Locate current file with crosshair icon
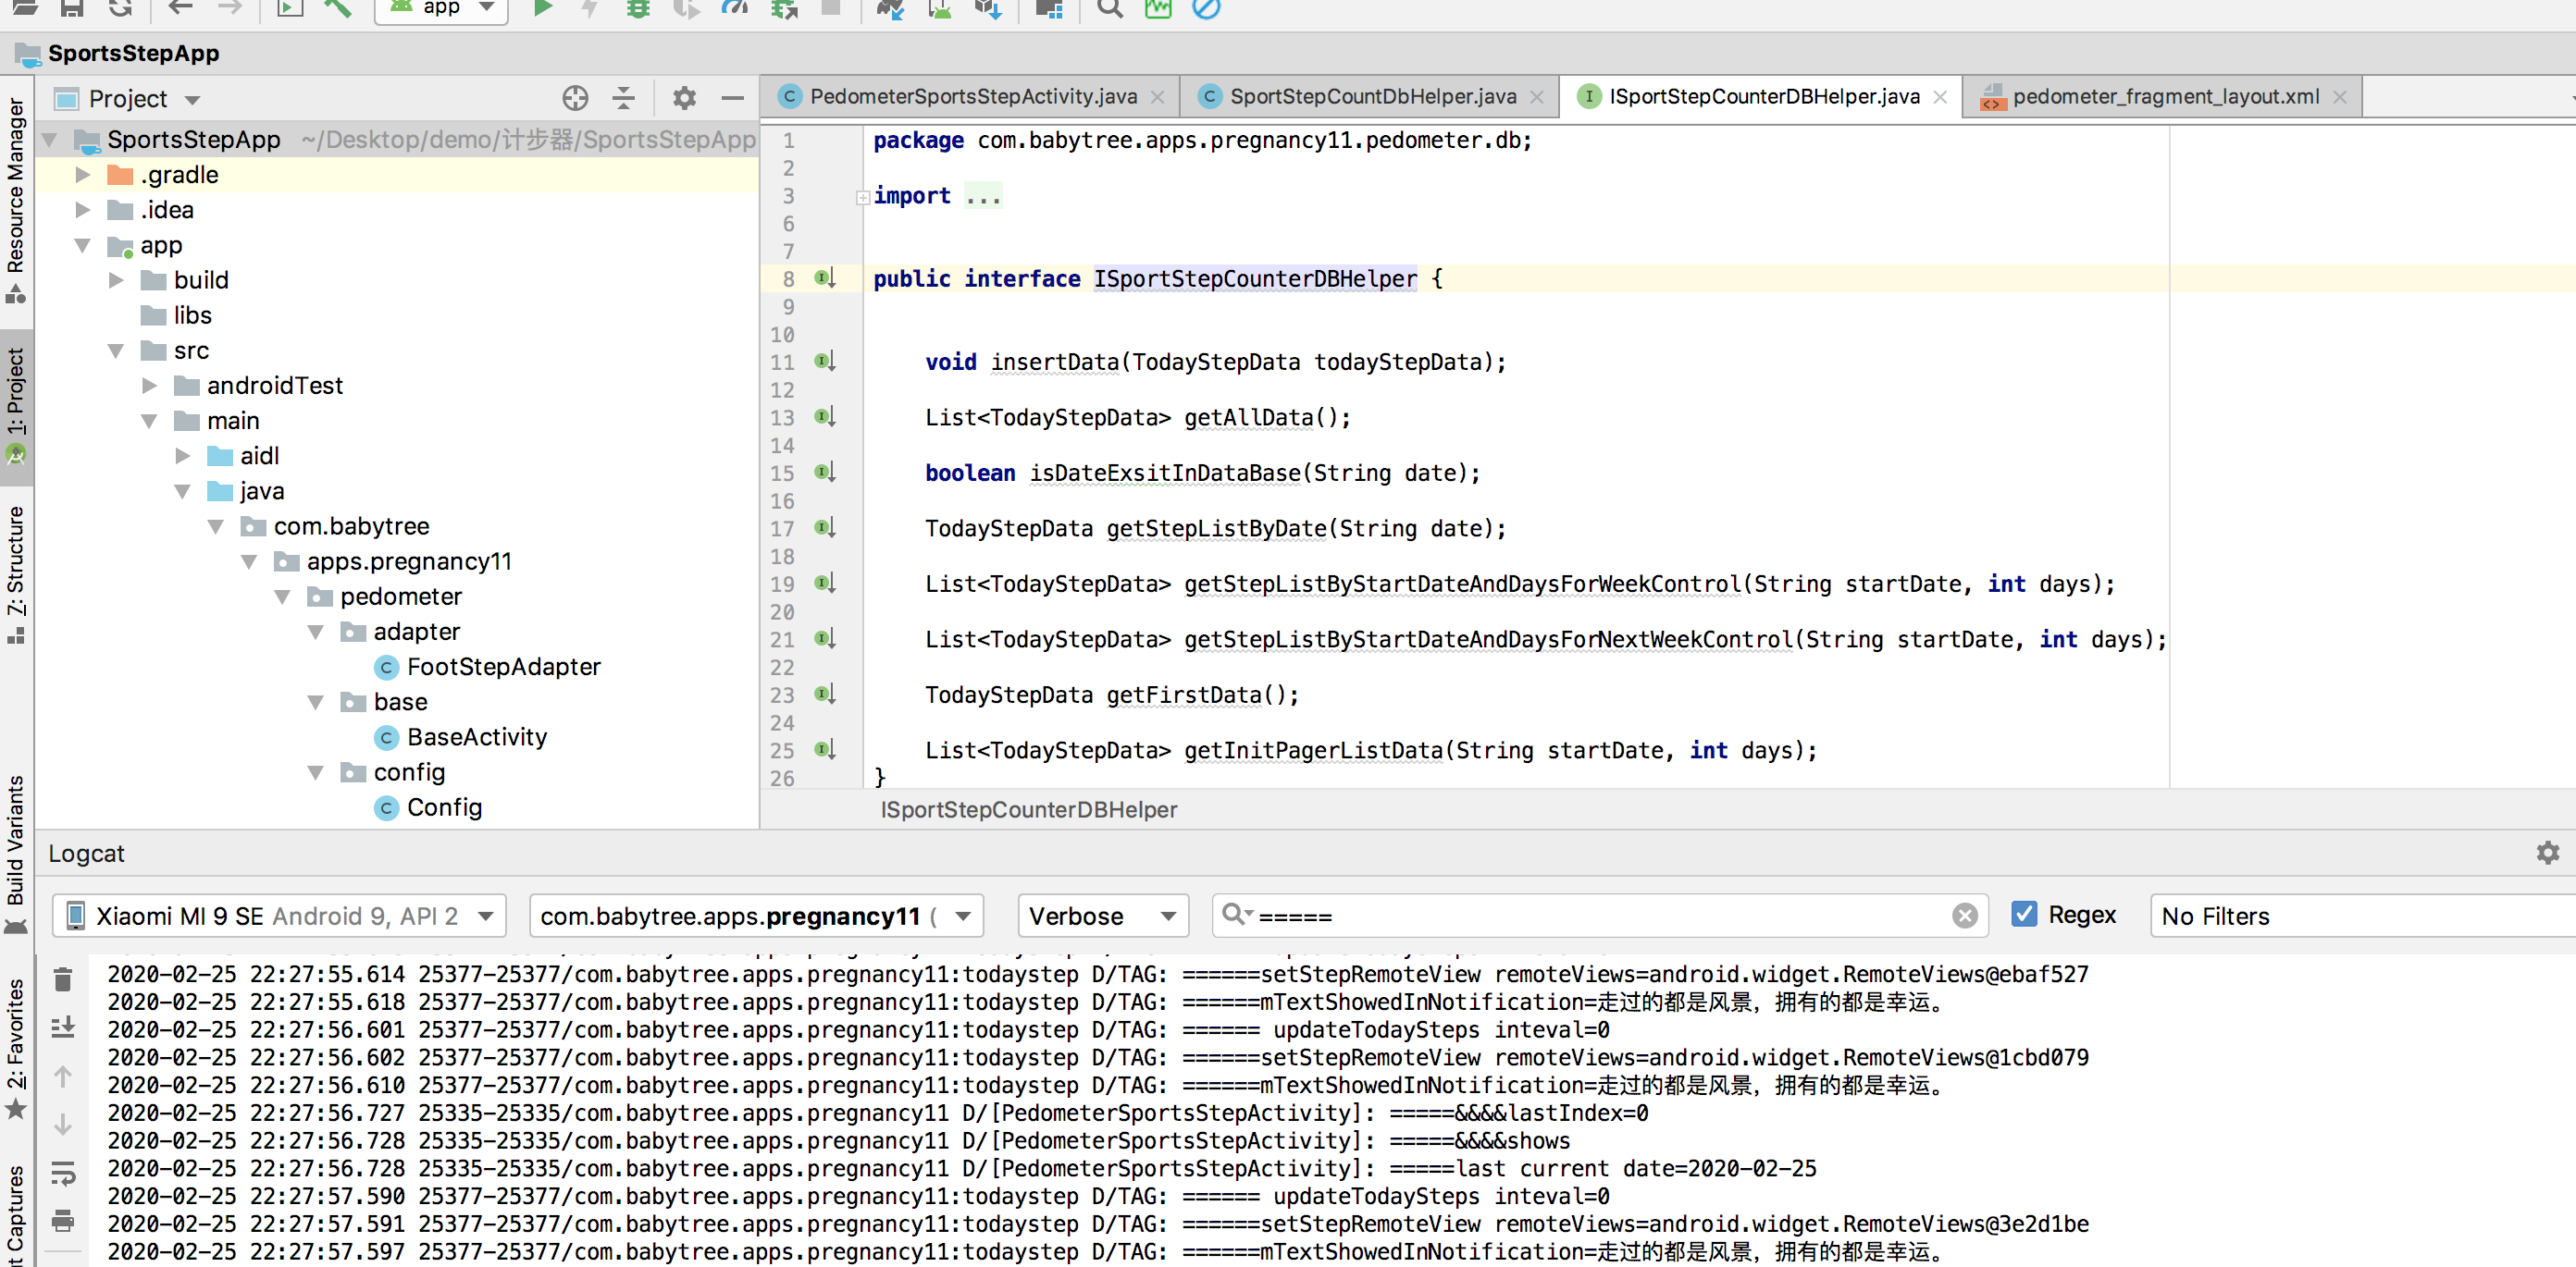The image size is (2576, 1267). (x=575, y=98)
